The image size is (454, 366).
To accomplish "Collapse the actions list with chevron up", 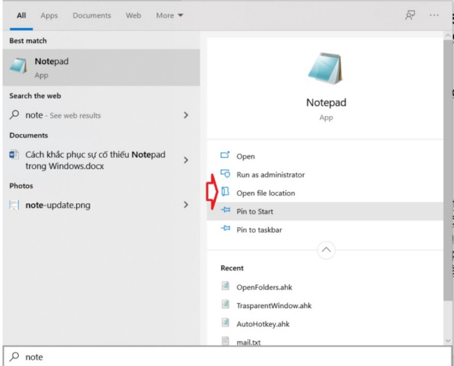I will pyautogui.click(x=326, y=250).
